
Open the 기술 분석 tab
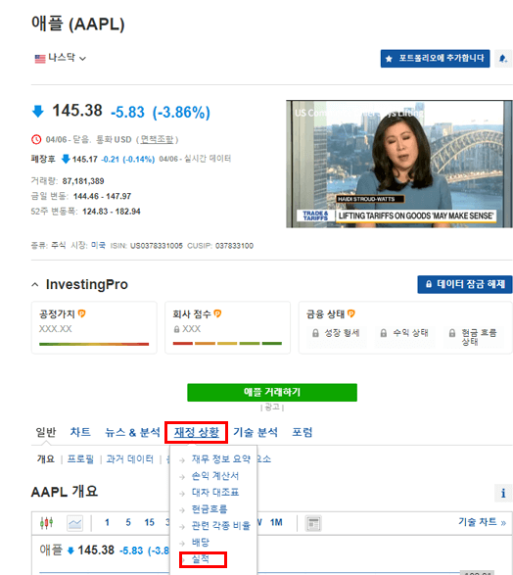(x=256, y=432)
